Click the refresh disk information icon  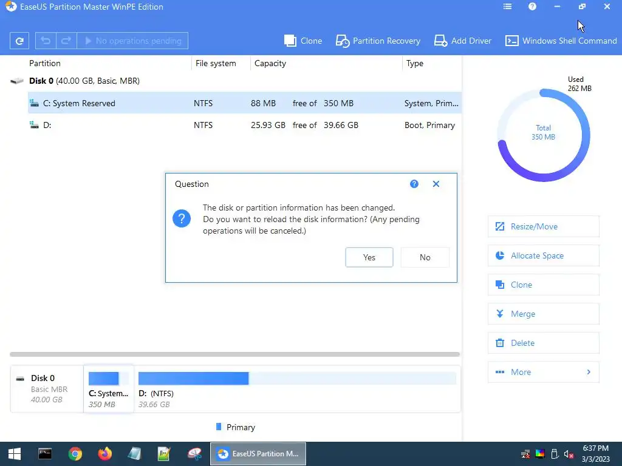[x=19, y=41]
